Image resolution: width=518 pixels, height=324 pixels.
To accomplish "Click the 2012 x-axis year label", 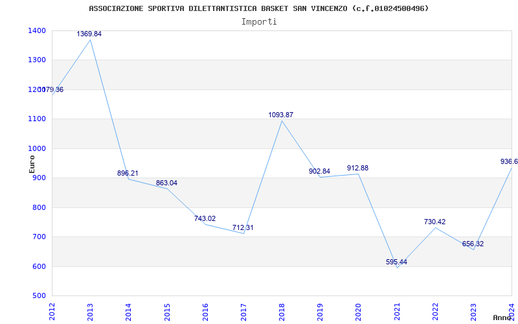I will [52, 312].
